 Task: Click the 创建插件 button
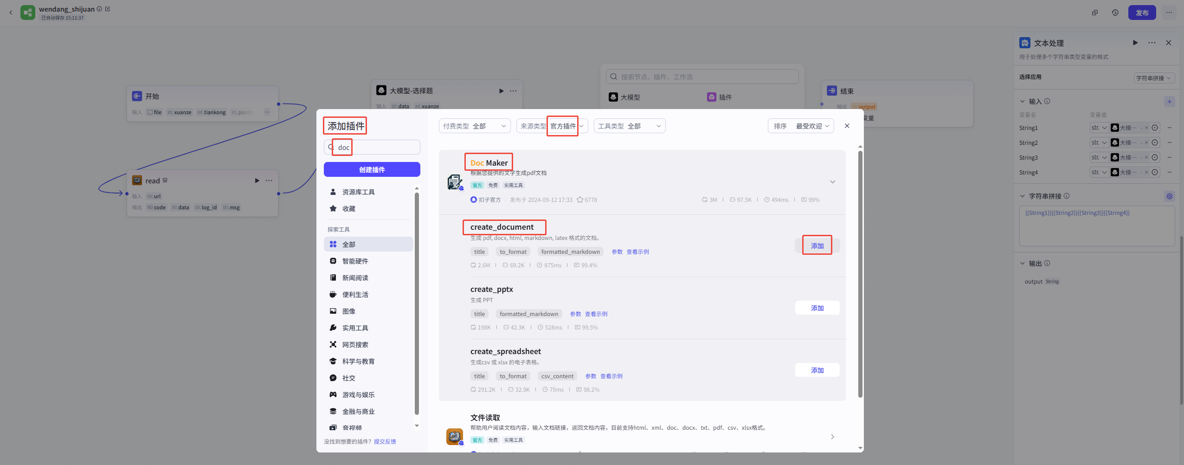coord(372,170)
